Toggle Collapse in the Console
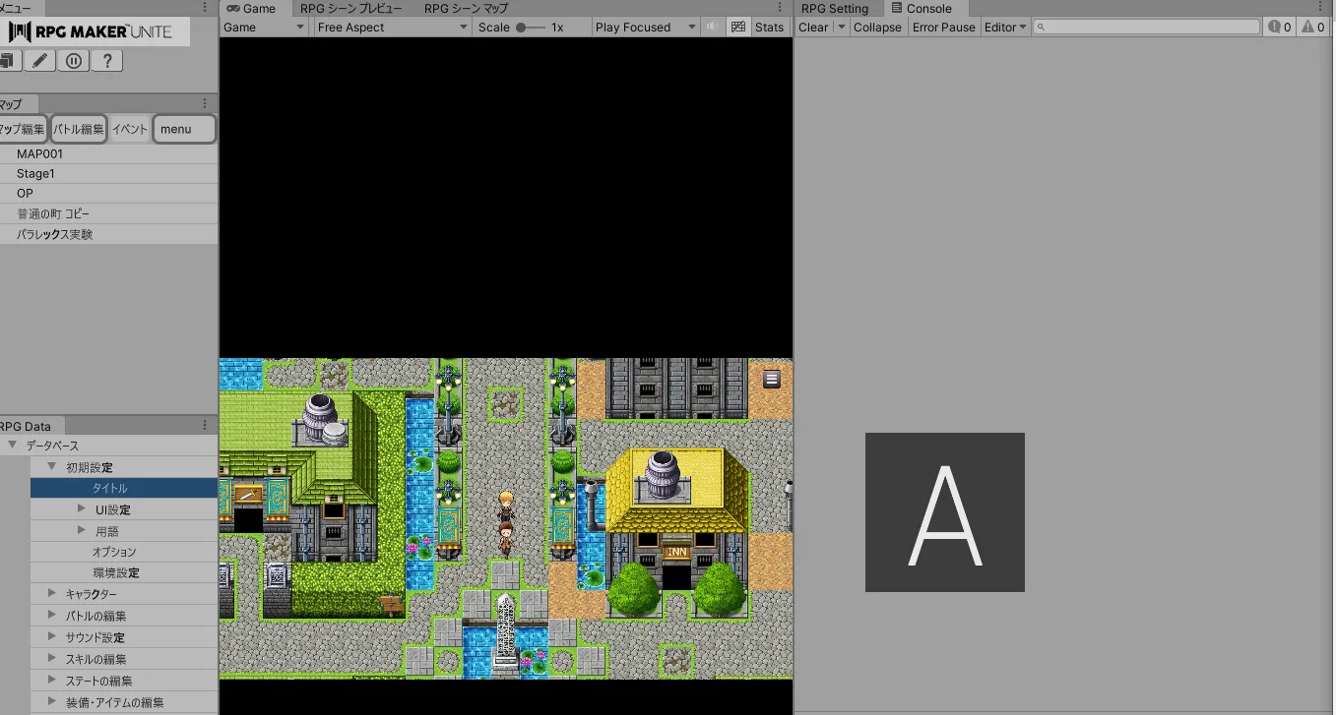 coord(876,28)
